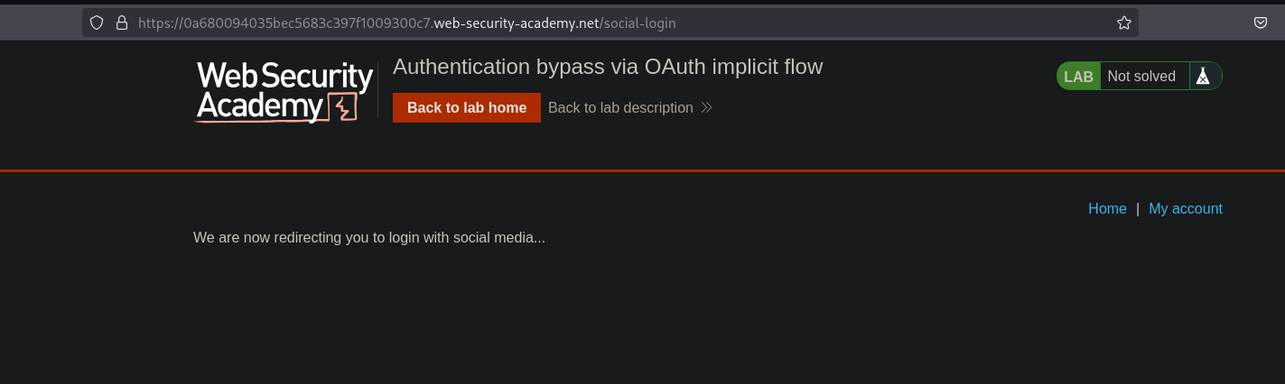
Task: Open site info via the padlock icon
Action: [x=122, y=23]
